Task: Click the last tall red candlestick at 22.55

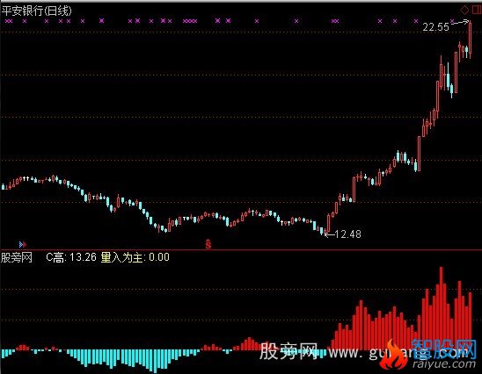Action: coord(470,40)
